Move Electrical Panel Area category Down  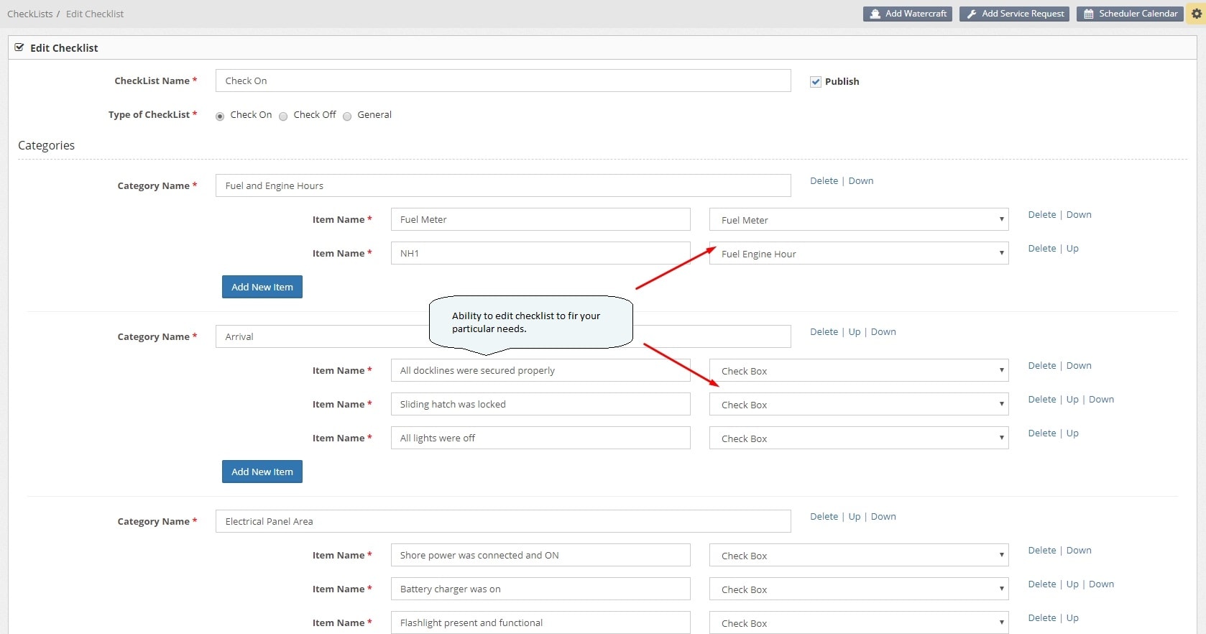883,517
